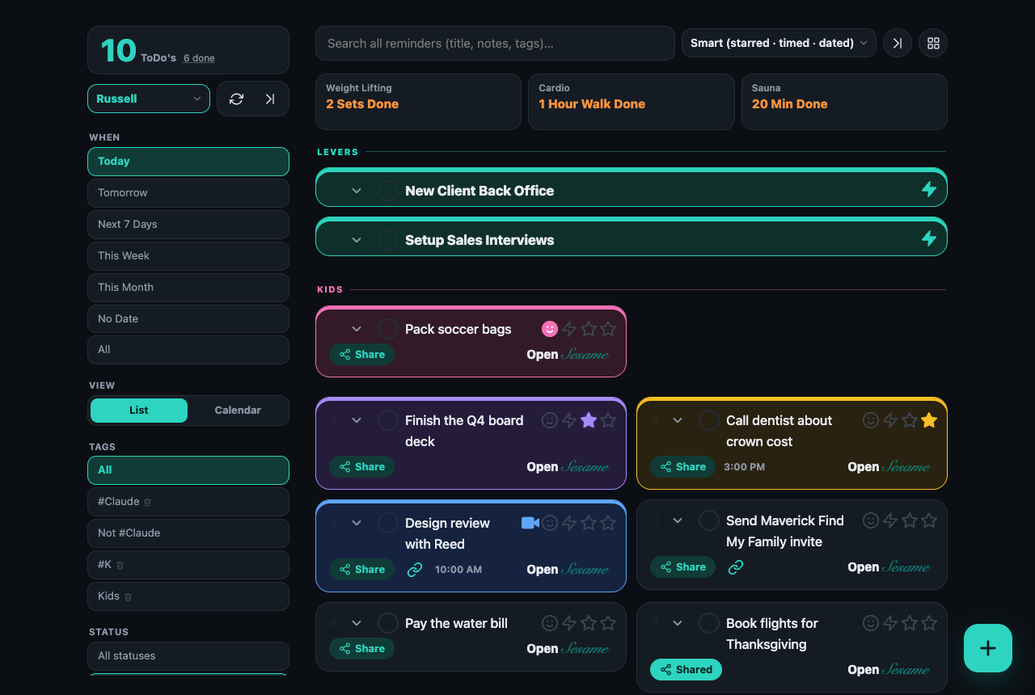
Task: Click Shared button on Book flights card
Action: (x=686, y=670)
